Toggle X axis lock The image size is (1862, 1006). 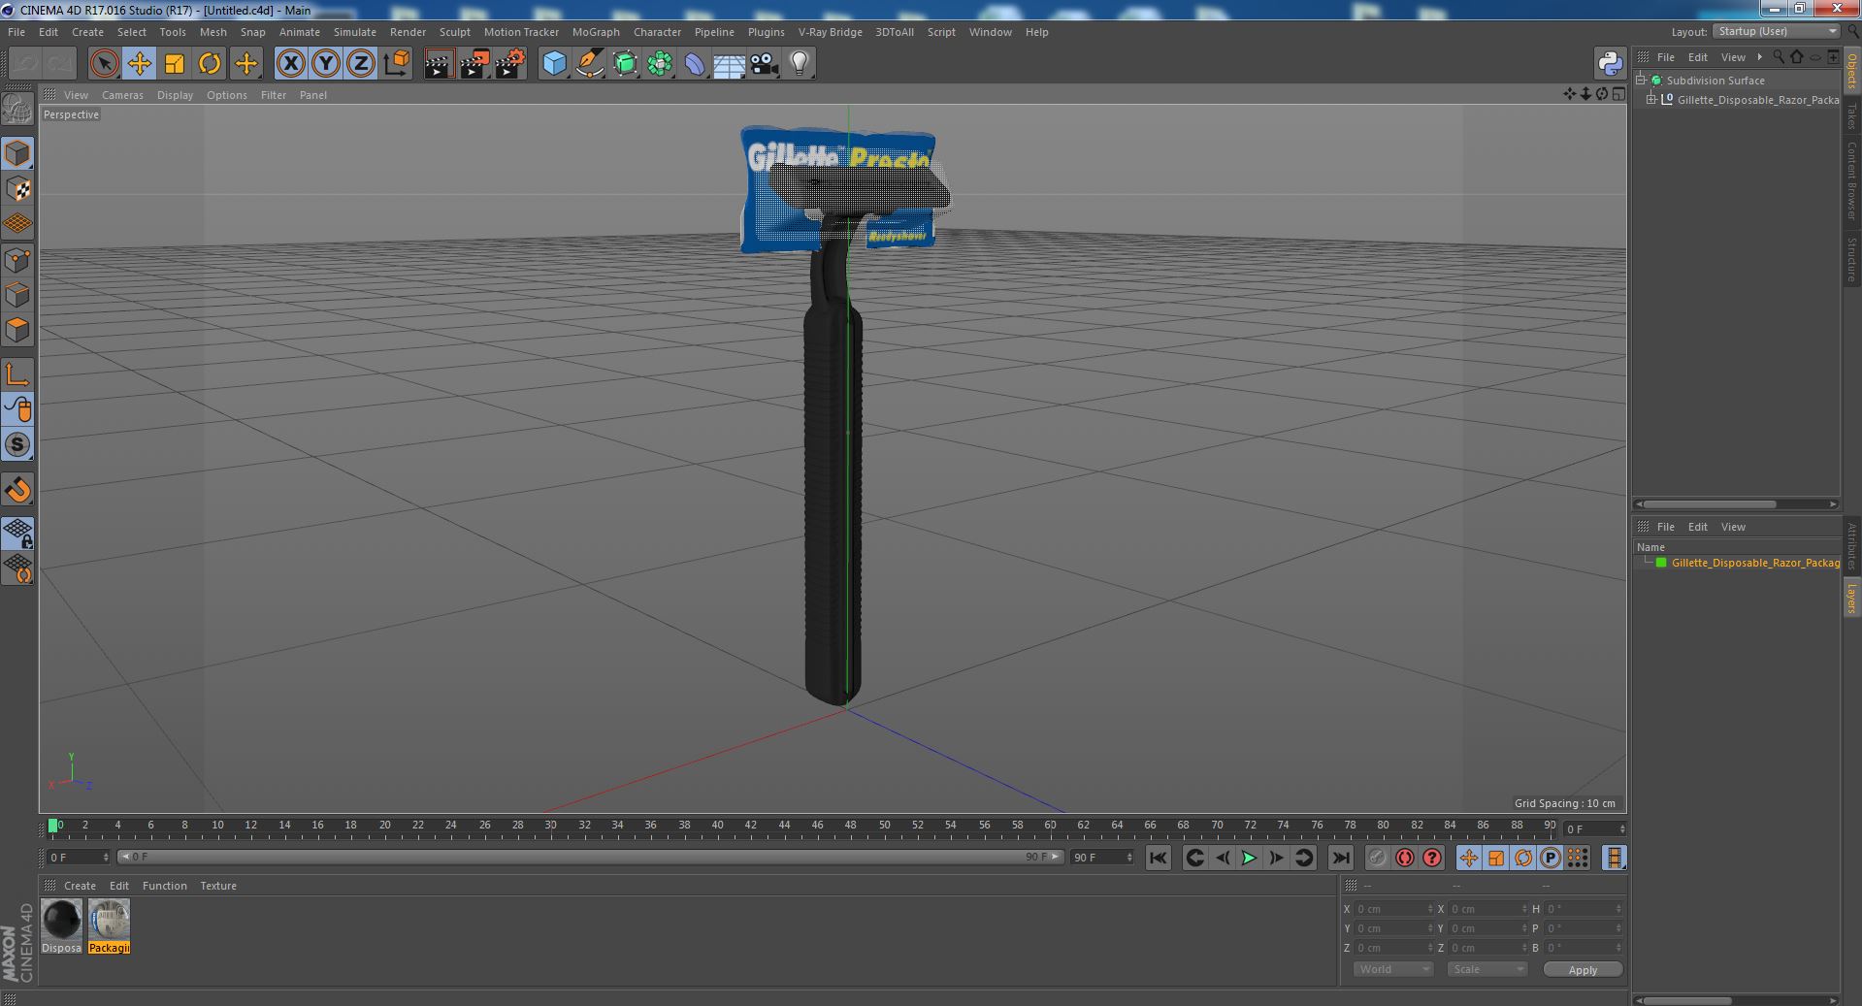click(290, 64)
